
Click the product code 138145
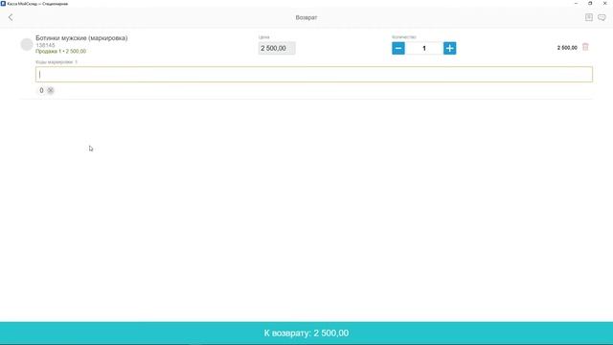45,45
